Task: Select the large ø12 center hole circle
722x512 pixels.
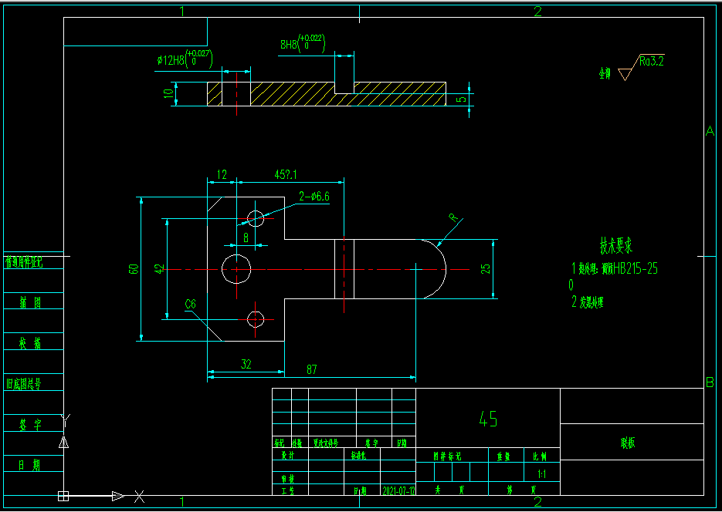Action: click(x=236, y=269)
